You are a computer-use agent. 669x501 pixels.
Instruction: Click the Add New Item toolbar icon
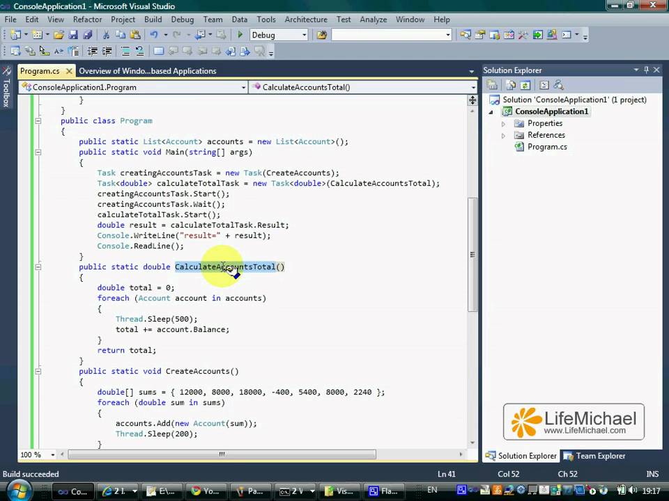click(38, 35)
